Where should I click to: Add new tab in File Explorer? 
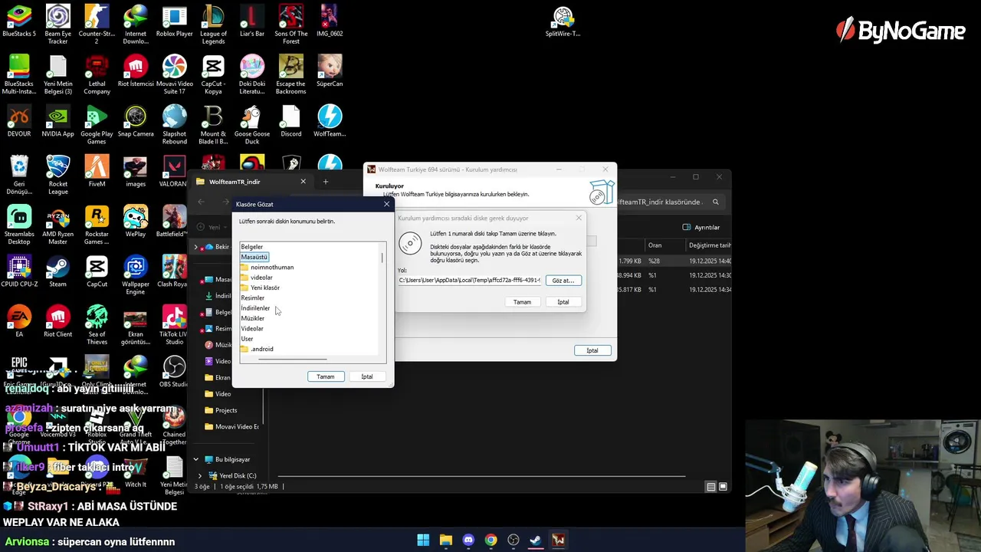pos(325,182)
